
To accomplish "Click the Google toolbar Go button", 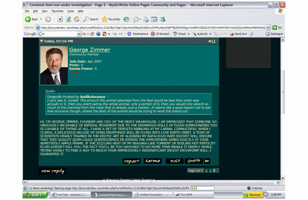I will click(84, 34).
